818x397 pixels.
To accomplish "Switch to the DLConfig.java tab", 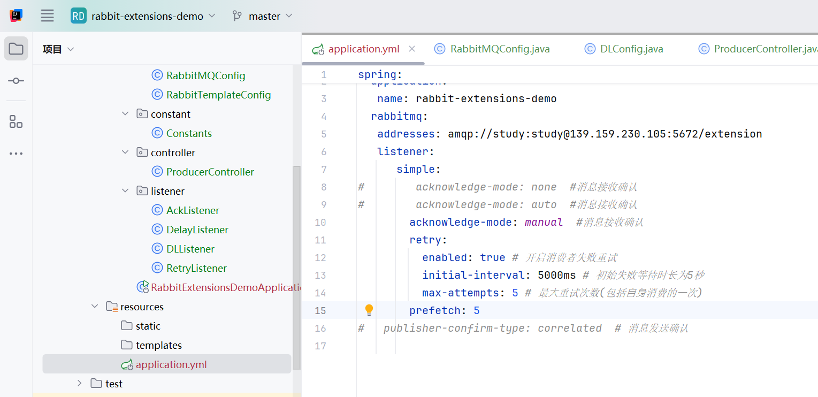I will [x=624, y=49].
